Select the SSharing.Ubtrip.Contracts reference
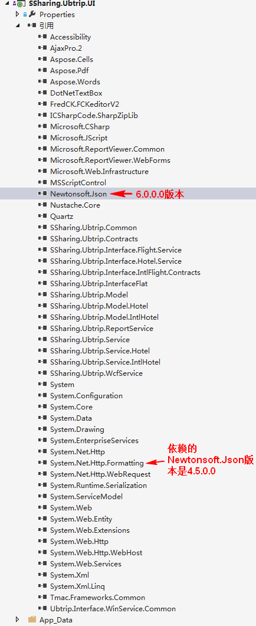Screen dimensions: 256x626 pos(94,239)
